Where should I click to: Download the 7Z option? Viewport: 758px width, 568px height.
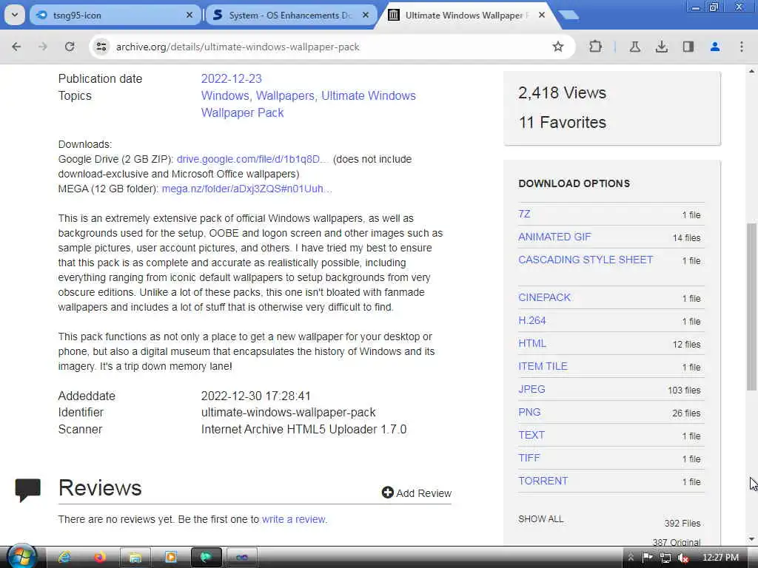click(524, 214)
